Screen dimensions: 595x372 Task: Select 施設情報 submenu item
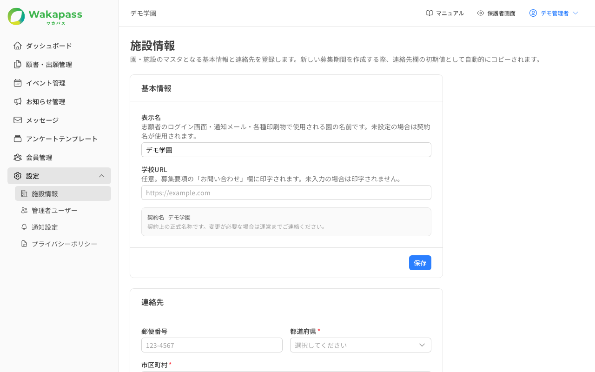click(63, 193)
